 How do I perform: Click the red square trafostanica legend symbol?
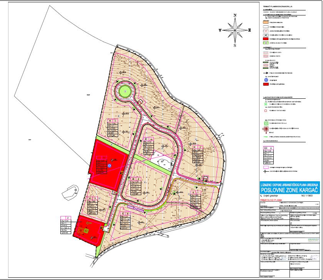(x=266, y=111)
